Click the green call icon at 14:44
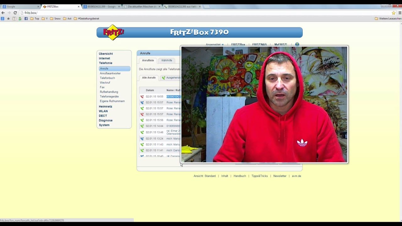 pyautogui.click(x=142, y=126)
